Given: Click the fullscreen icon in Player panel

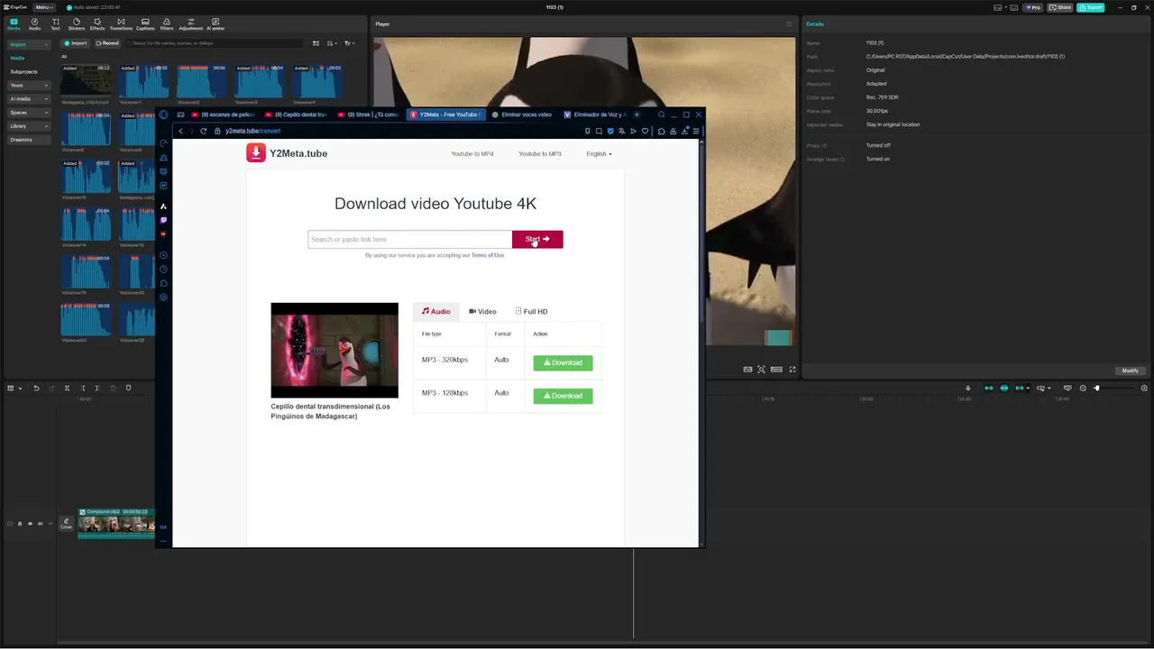Looking at the screenshot, I should pos(792,370).
